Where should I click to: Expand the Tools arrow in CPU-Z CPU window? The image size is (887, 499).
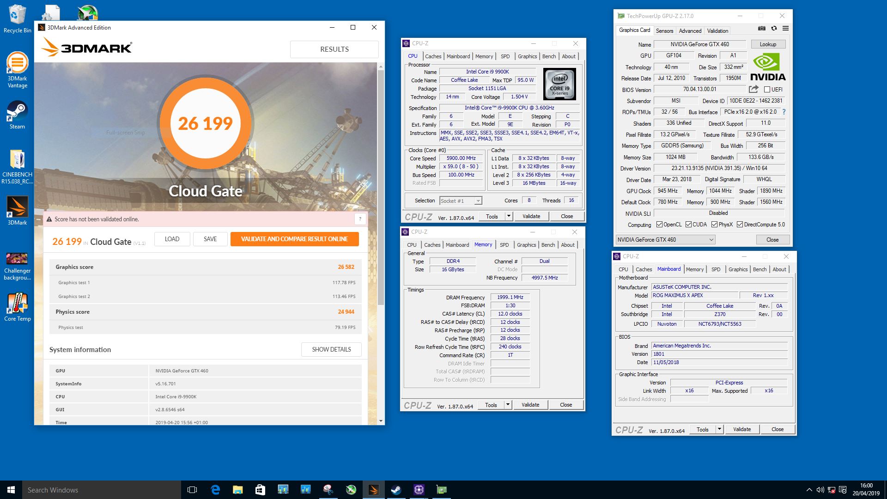tap(509, 216)
